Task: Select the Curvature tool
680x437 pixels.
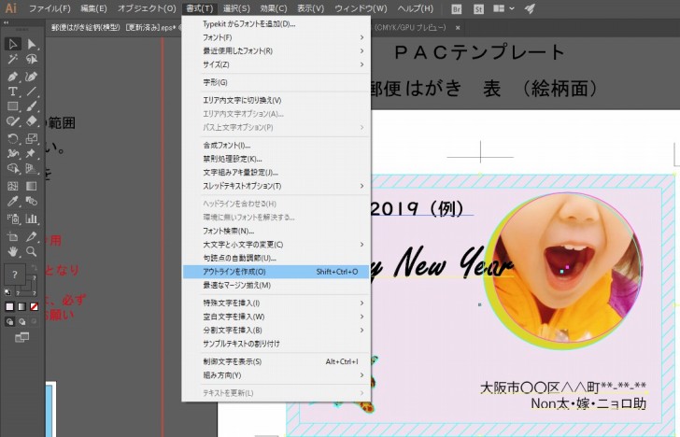Action: 31,77
